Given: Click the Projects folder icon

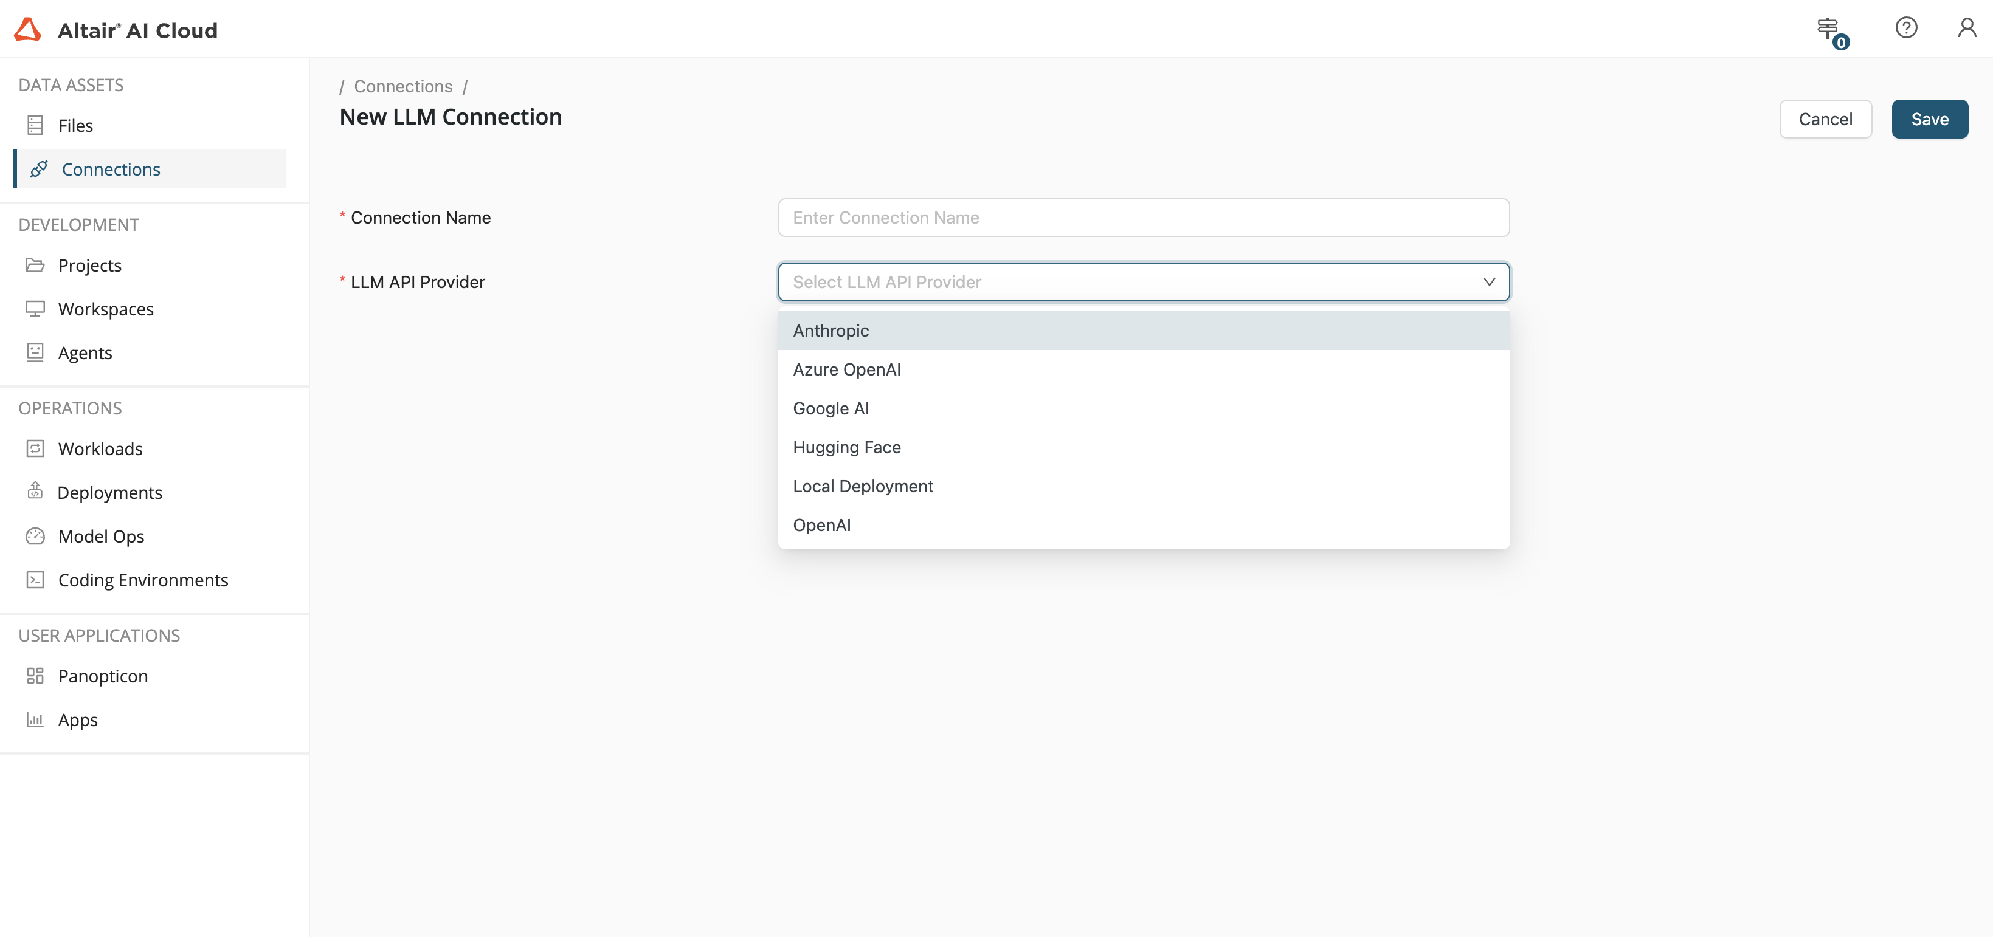Looking at the screenshot, I should point(35,265).
